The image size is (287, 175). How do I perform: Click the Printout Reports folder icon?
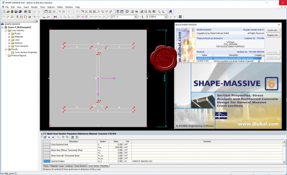click(9, 55)
